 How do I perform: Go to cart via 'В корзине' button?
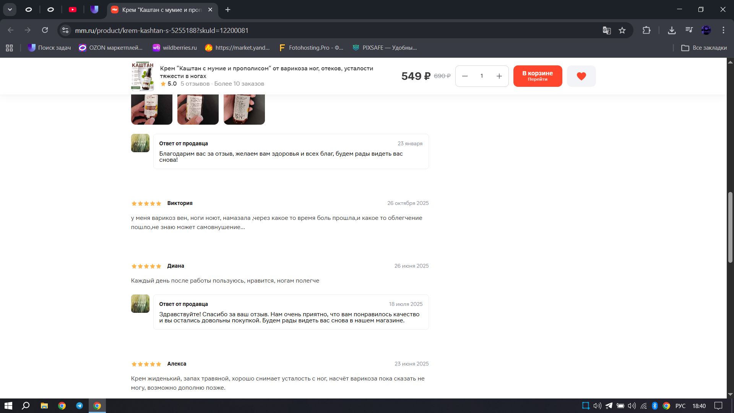pos(538,76)
